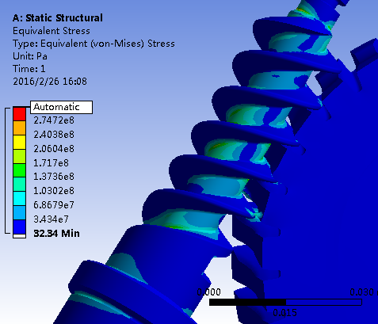This screenshot has height=324, width=378.
Task: Click the scale ruler bar
Action: (285, 303)
